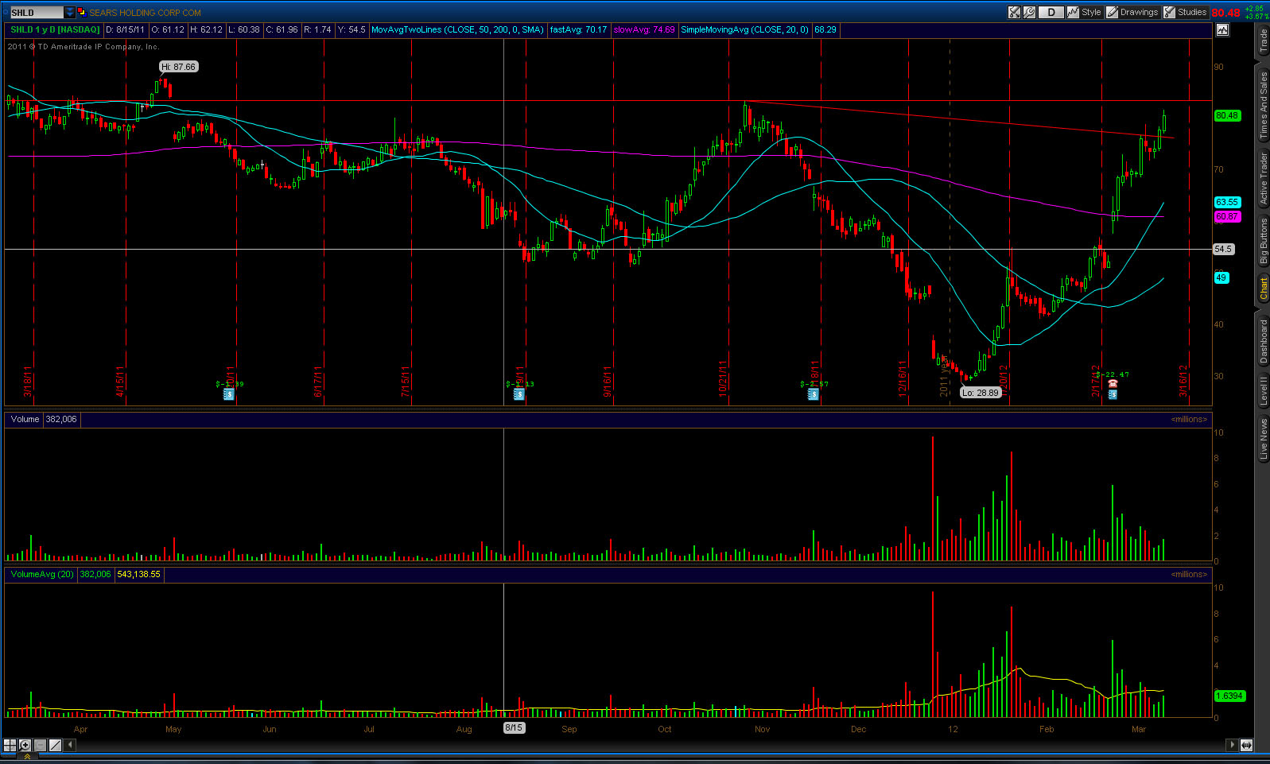The height and width of the screenshot is (764, 1270).
Task: Switch to the Active Trader side tab
Action: (x=1263, y=179)
